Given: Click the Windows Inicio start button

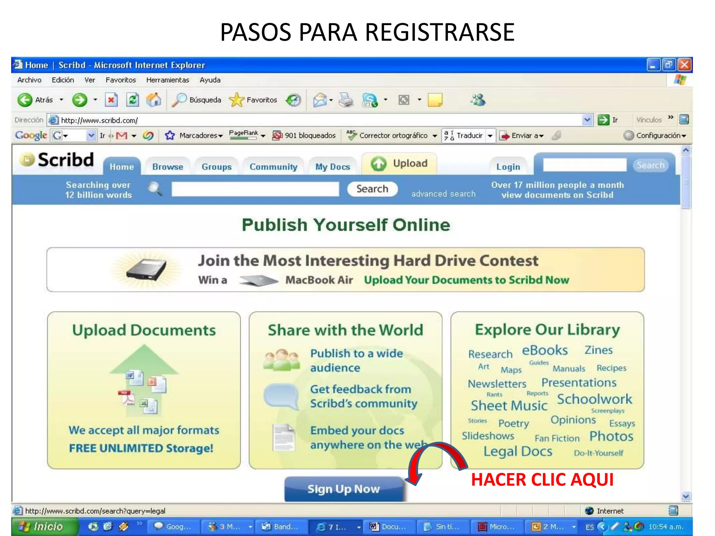Looking at the screenshot, I should tap(44, 526).
